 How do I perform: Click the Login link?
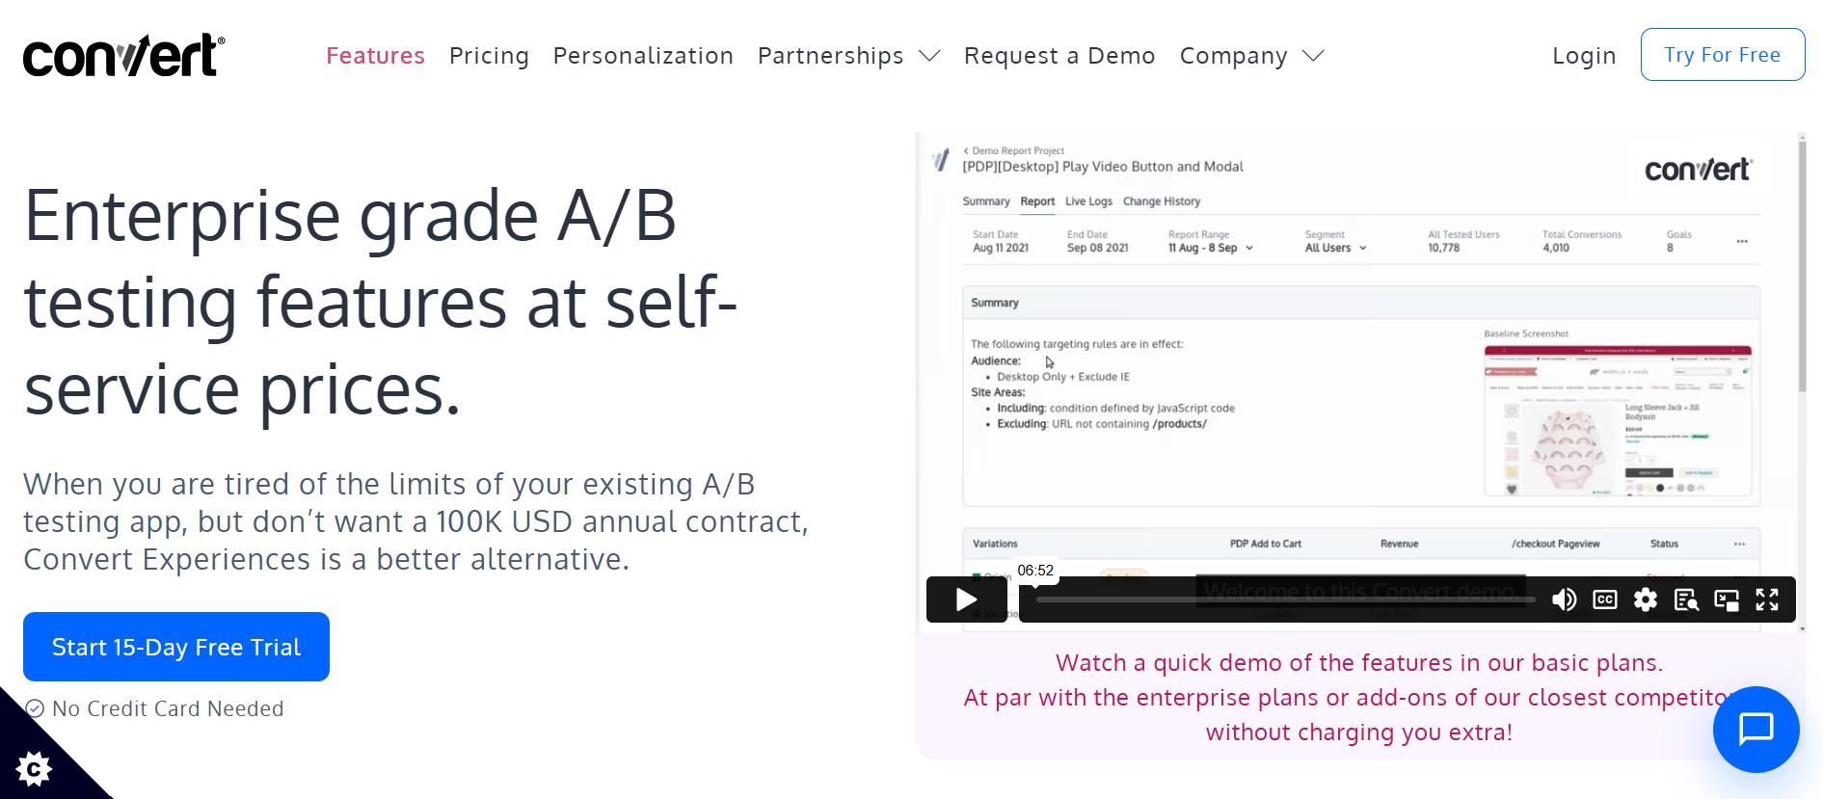[x=1584, y=56]
